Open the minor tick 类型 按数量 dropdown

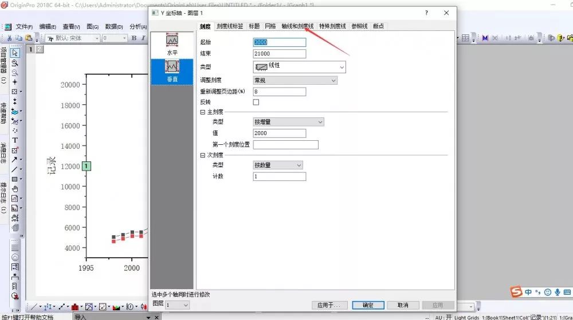278,165
